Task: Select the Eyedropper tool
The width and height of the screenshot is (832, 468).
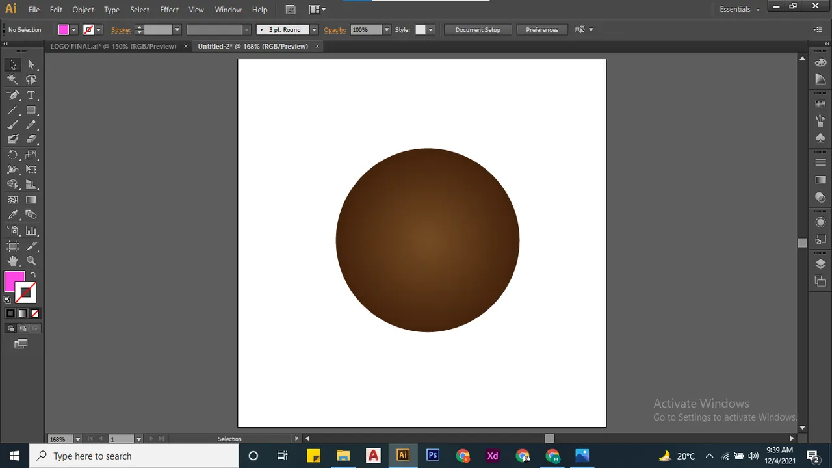Action: pyautogui.click(x=12, y=215)
